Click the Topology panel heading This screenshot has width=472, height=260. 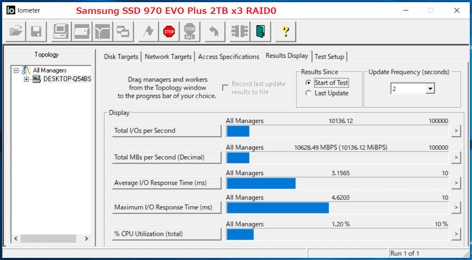pos(46,55)
